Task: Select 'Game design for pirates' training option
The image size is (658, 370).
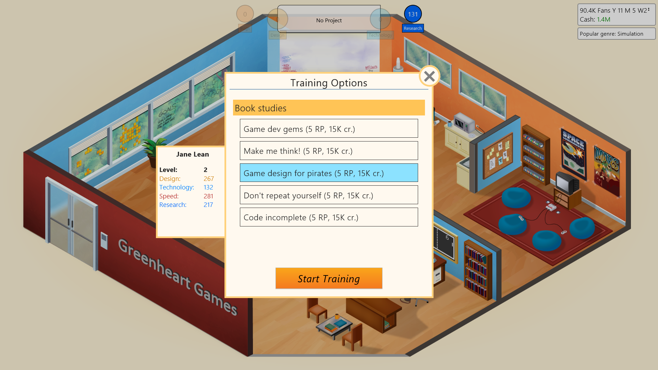Action: 329,173
